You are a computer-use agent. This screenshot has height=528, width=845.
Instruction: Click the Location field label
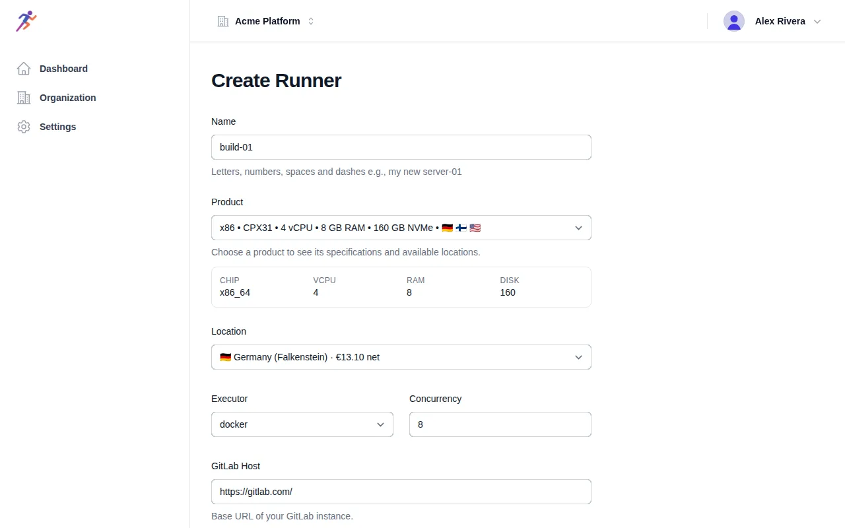click(x=228, y=331)
